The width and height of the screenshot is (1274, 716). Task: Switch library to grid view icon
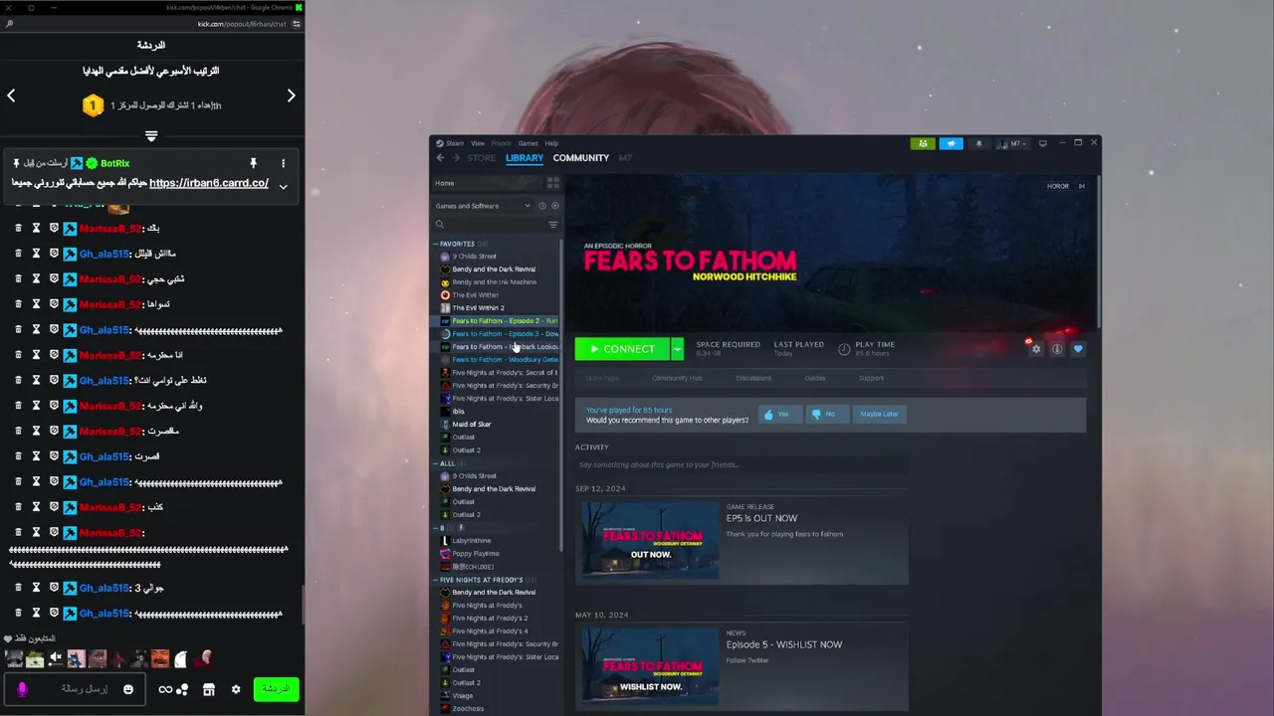click(553, 183)
